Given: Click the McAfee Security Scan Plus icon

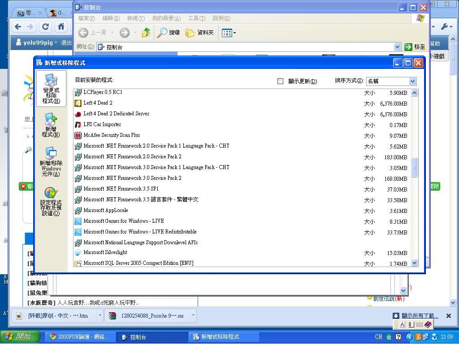Looking at the screenshot, I should (x=78, y=136).
